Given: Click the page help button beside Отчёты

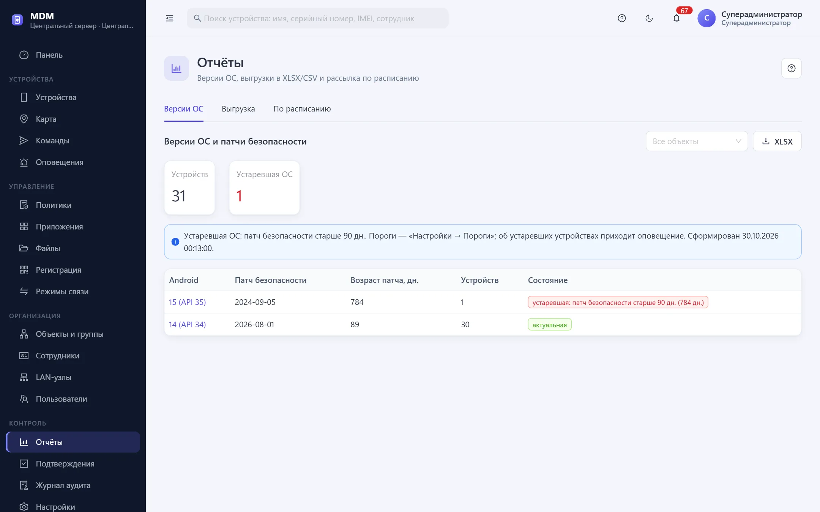Looking at the screenshot, I should (791, 68).
